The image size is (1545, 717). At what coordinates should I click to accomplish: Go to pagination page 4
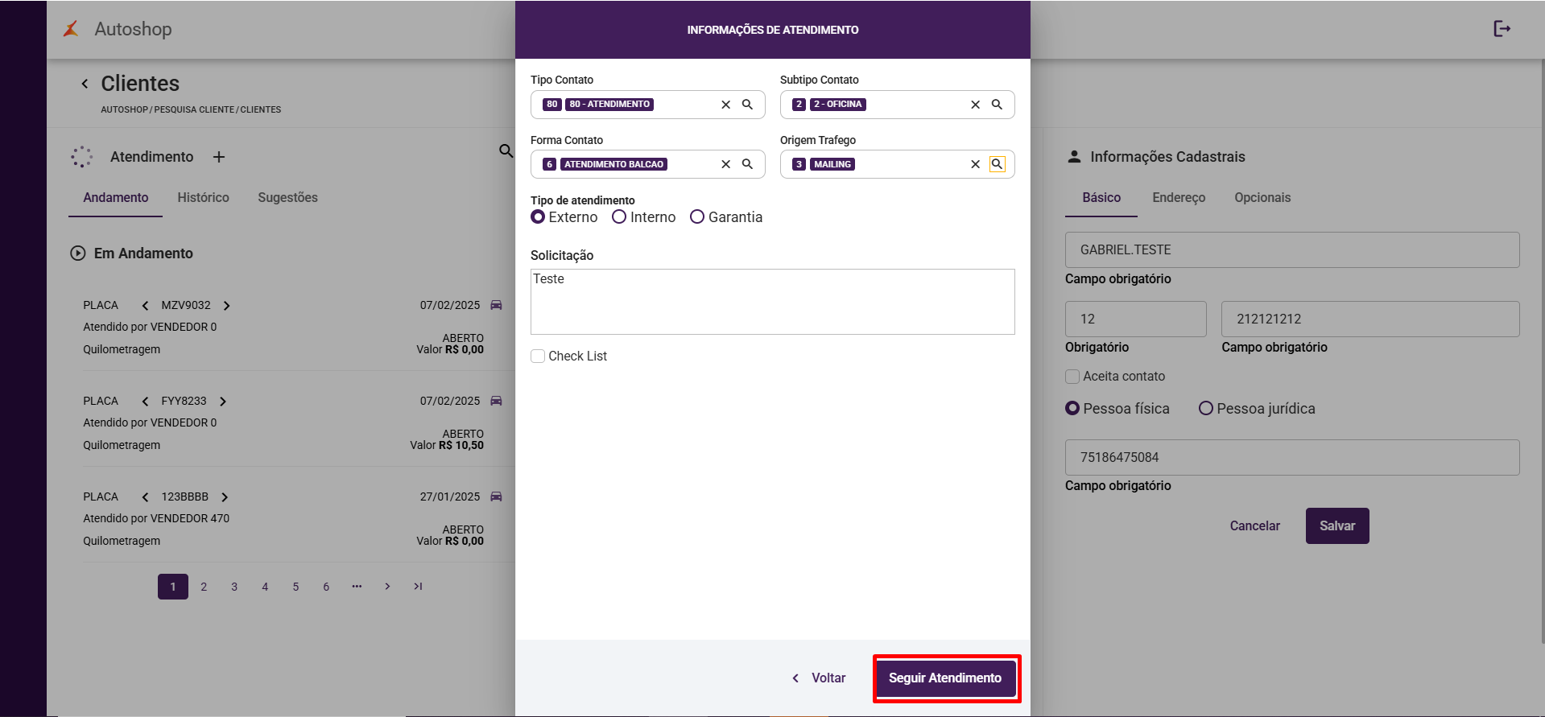pos(265,587)
